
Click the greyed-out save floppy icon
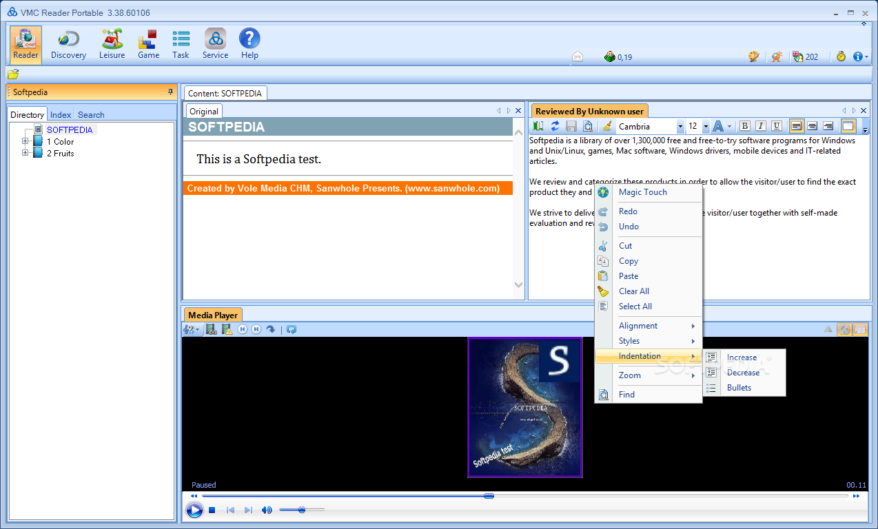click(x=571, y=126)
